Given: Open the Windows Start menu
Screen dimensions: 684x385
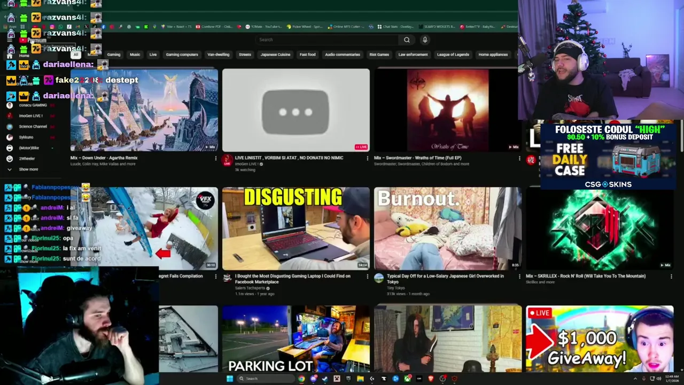Looking at the screenshot, I should tap(230, 379).
